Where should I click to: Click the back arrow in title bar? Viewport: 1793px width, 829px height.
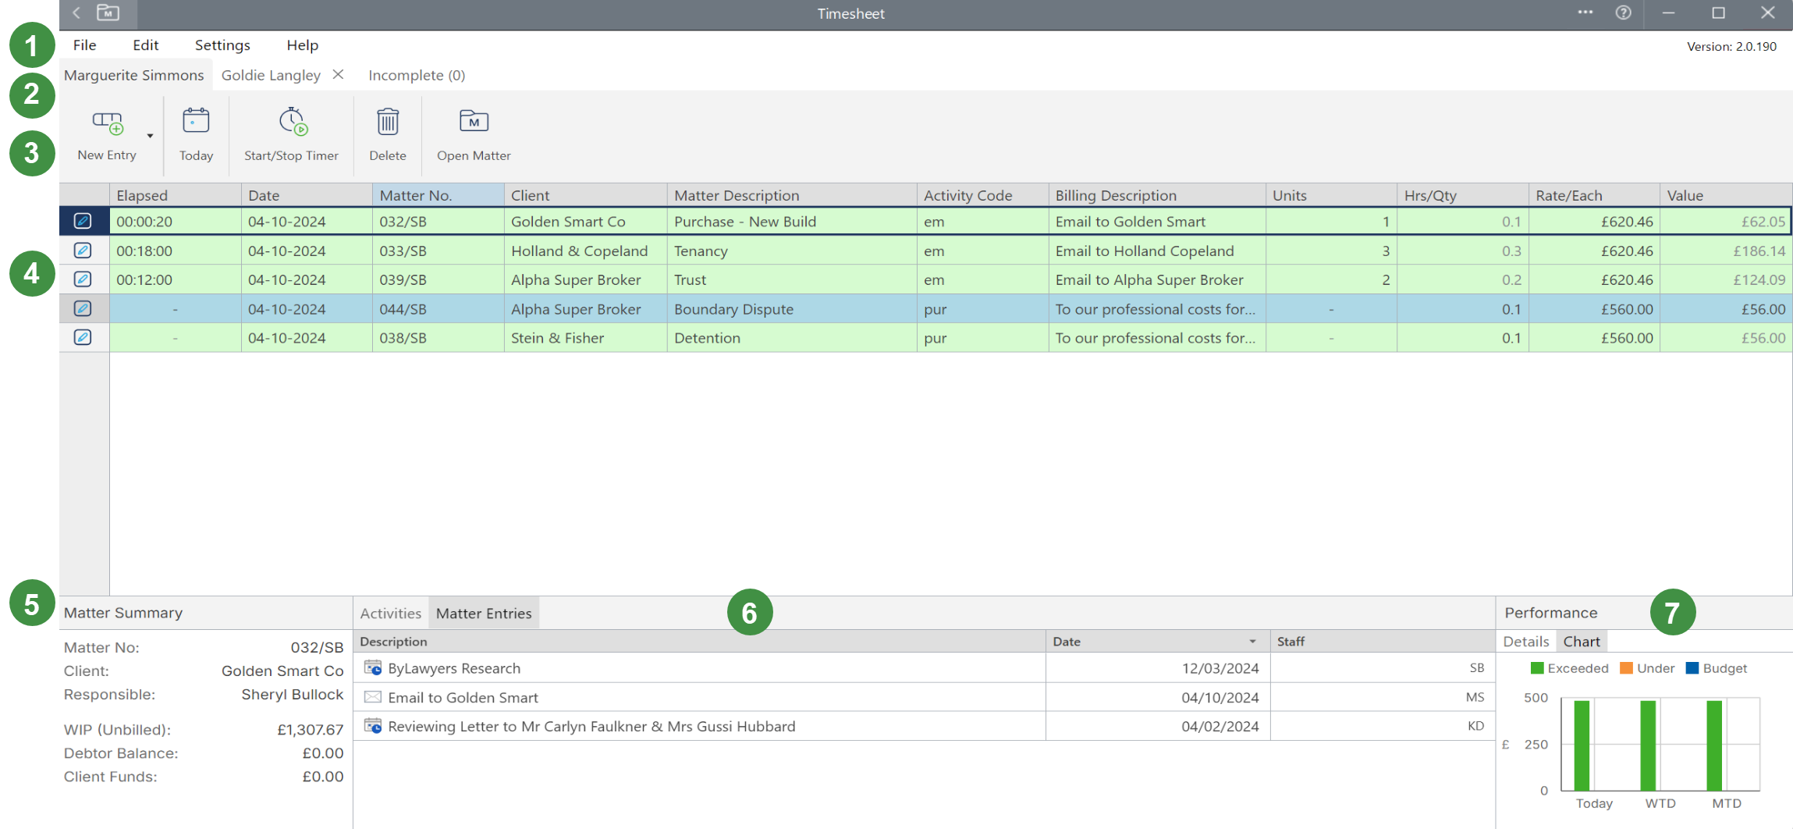coord(76,13)
